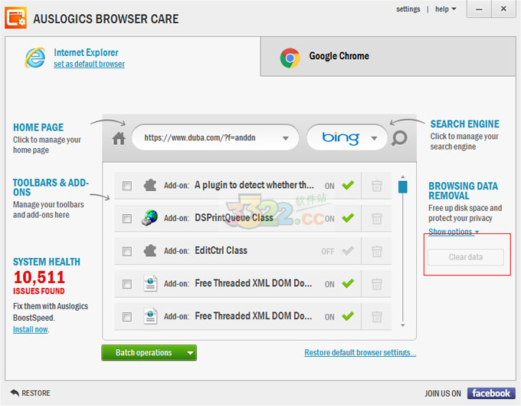This screenshot has width=521, height=406.
Task: Click puzzle icon of plugin detect add-on
Action: tap(150, 185)
